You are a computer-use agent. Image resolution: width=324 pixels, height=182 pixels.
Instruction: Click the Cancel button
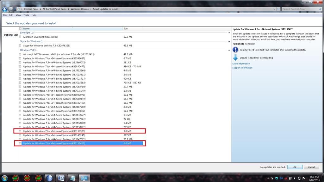click(x=311, y=167)
